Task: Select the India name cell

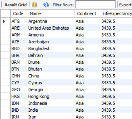Action: (x=51, y=110)
